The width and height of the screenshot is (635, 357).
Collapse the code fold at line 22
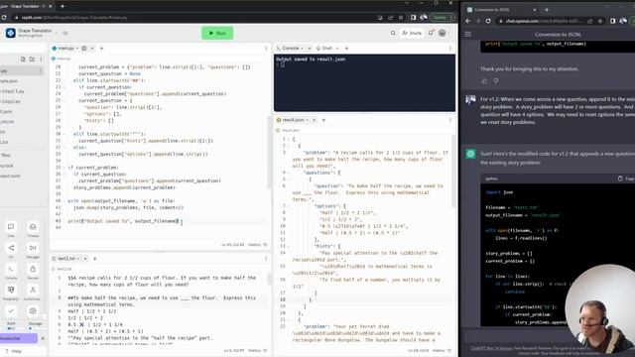64,80
